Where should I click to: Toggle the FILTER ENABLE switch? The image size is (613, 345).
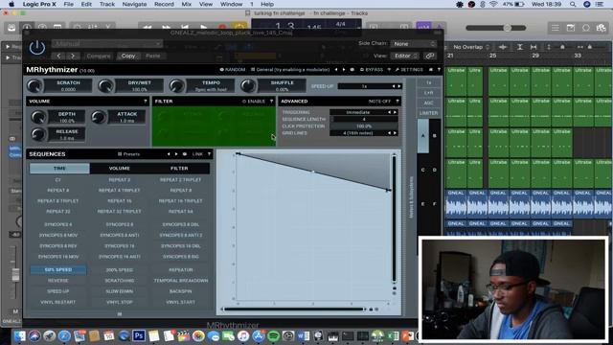click(x=253, y=102)
